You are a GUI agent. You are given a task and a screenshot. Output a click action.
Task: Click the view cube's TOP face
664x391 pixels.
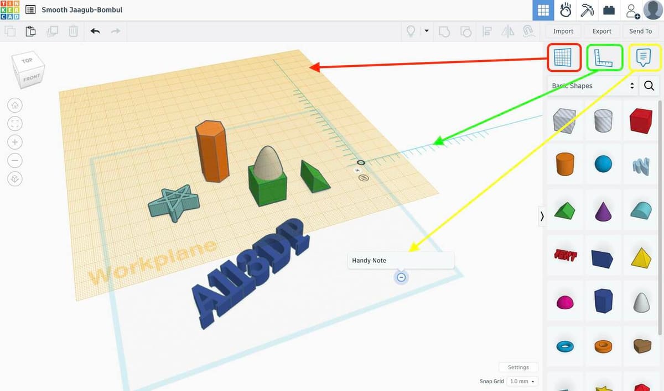27,60
